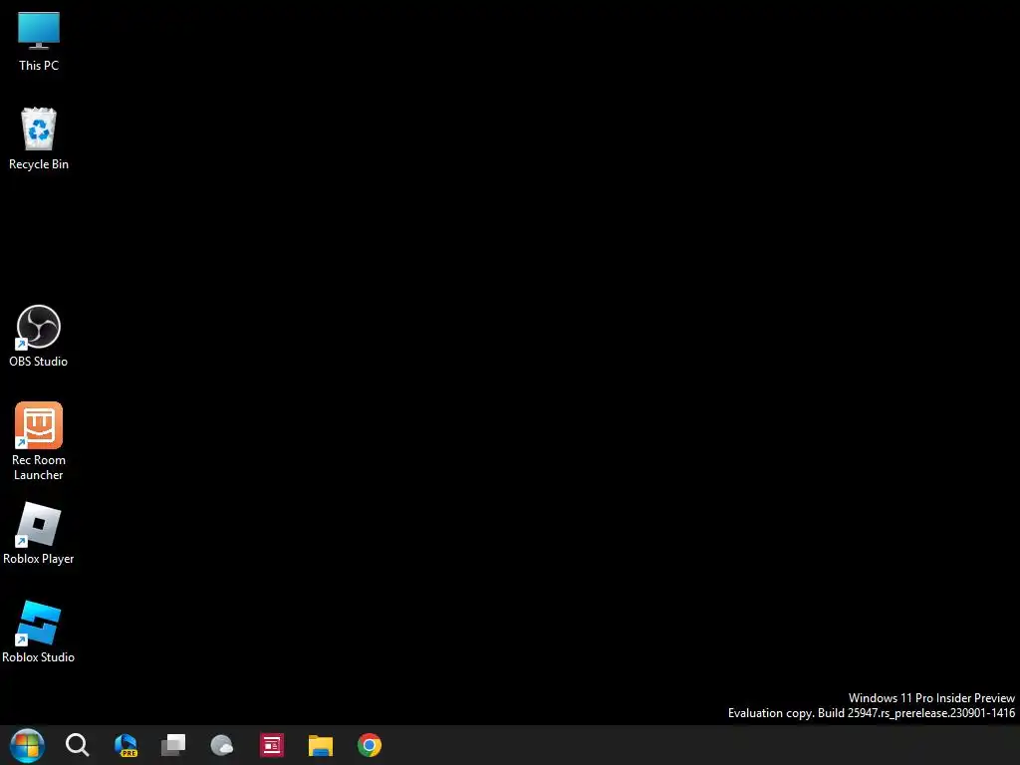
Task: Select the Recycle Bin desktop icon
Action: pos(39,128)
